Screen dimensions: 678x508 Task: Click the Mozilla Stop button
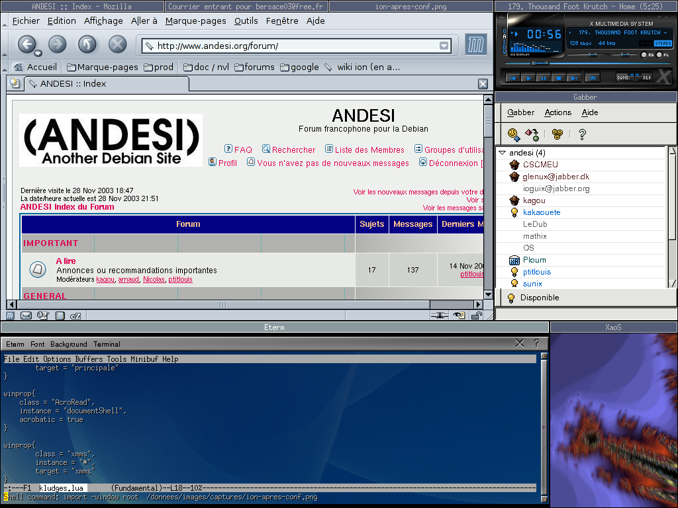tap(117, 44)
